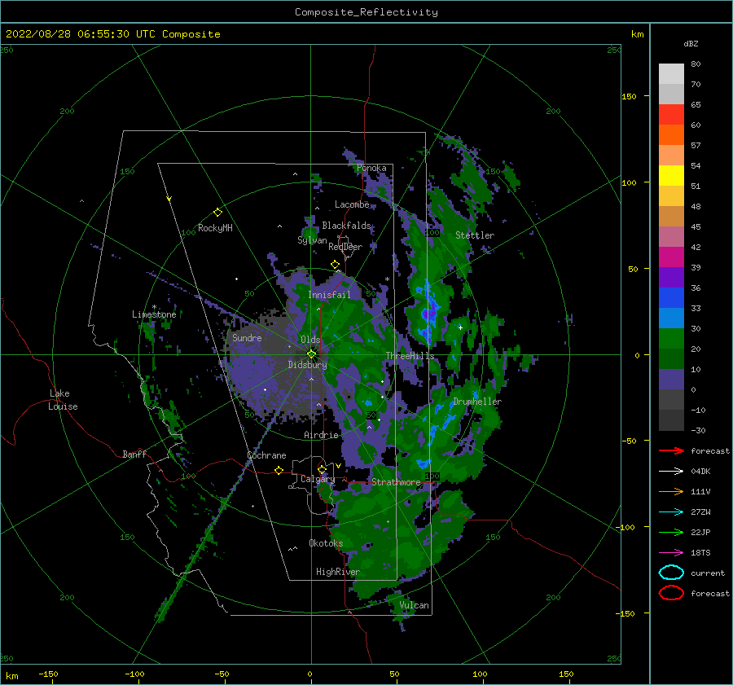Click the Calgary city label
This screenshot has height=685, width=733.
(318, 479)
